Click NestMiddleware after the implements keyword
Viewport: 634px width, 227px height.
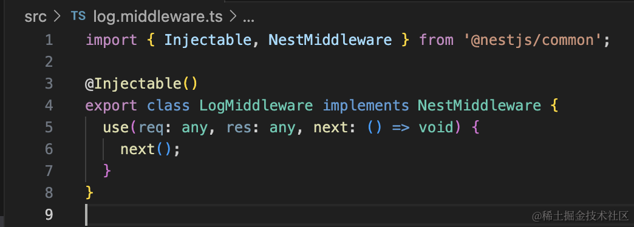click(480, 106)
